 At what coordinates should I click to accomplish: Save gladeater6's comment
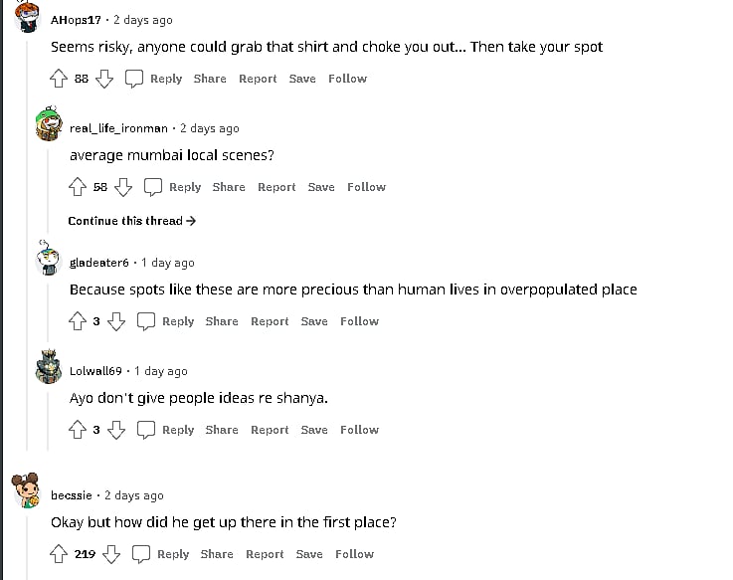coord(313,321)
